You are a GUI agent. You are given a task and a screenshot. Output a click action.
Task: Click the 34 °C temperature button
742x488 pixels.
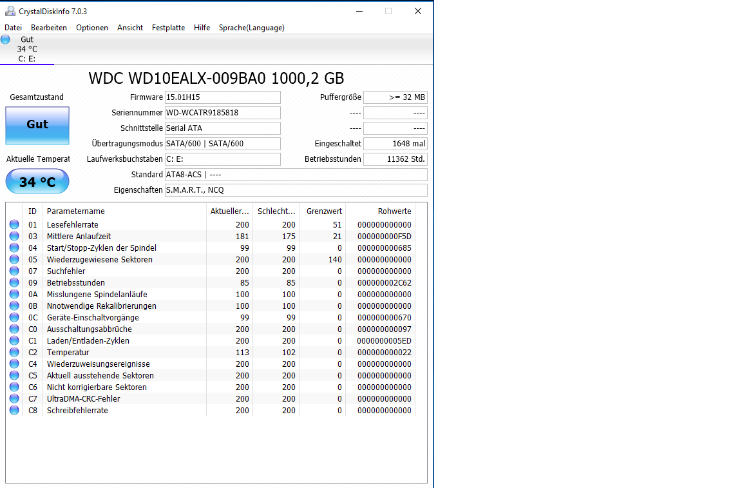point(37,181)
